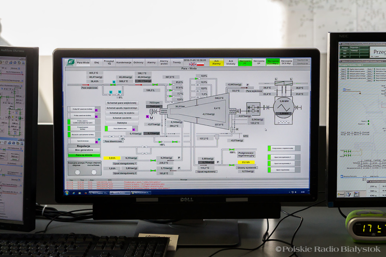Toggle the Para dławnicowa status button

tap(120, 129)
